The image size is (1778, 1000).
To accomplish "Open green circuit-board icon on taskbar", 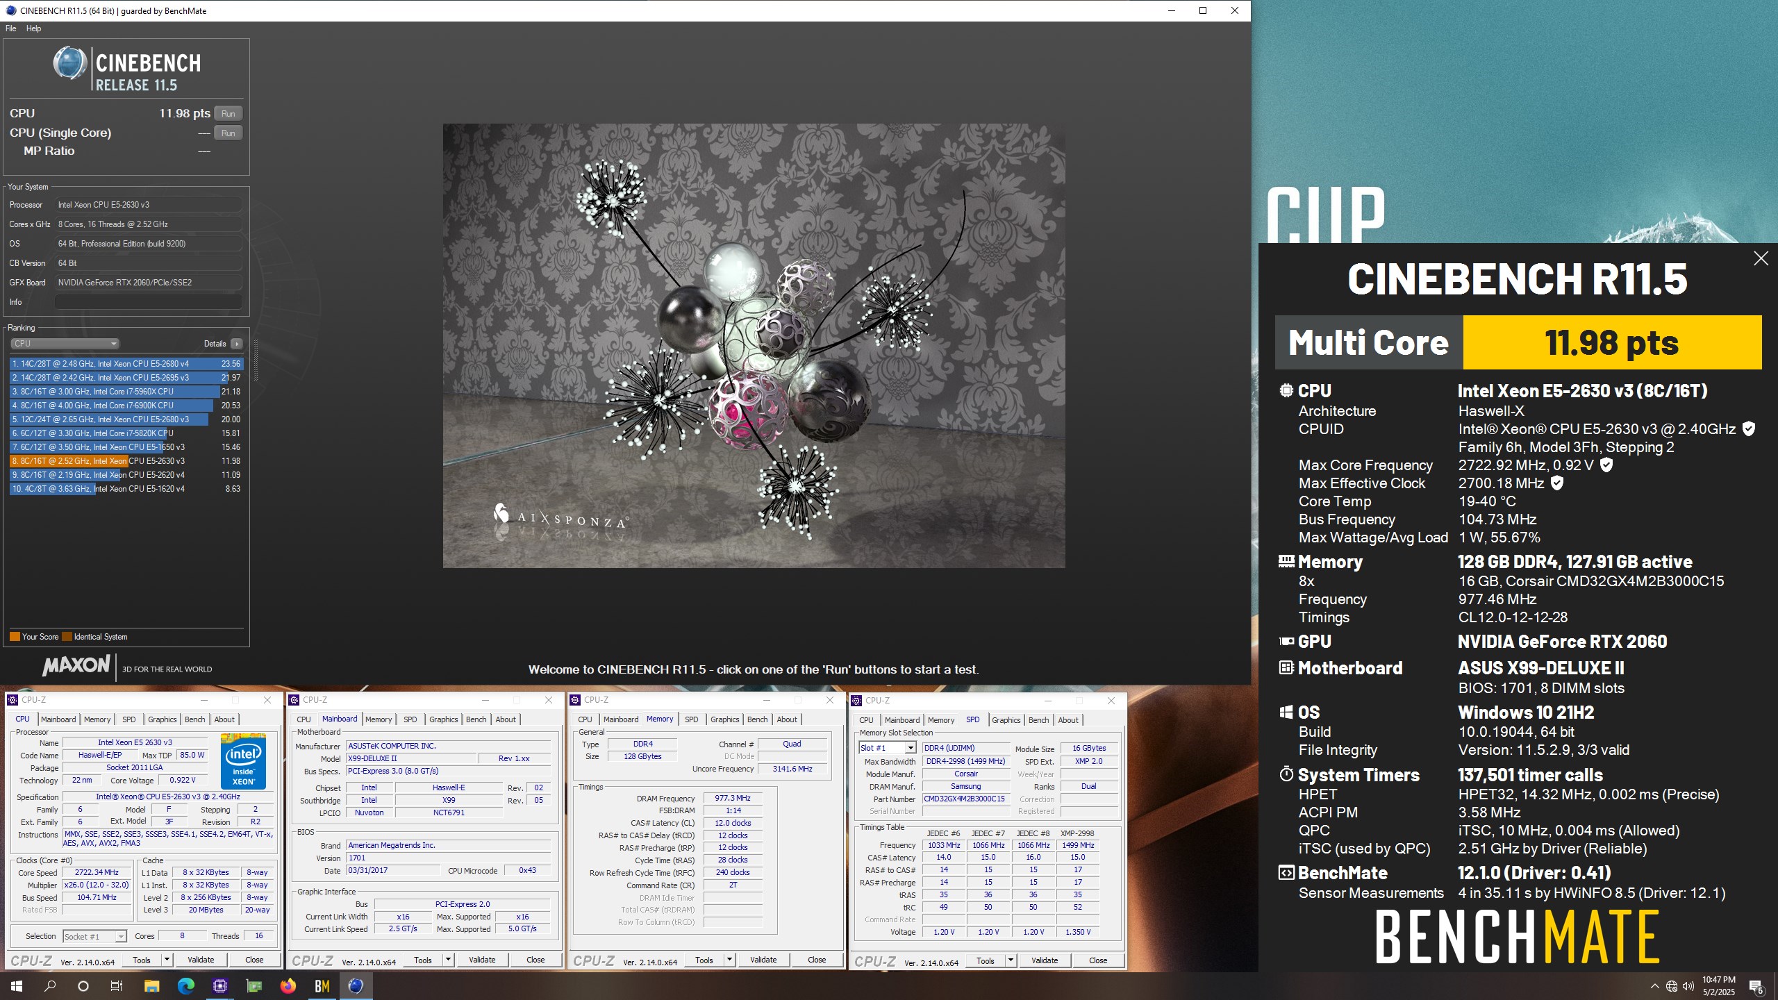I will (x=254, y=985).
